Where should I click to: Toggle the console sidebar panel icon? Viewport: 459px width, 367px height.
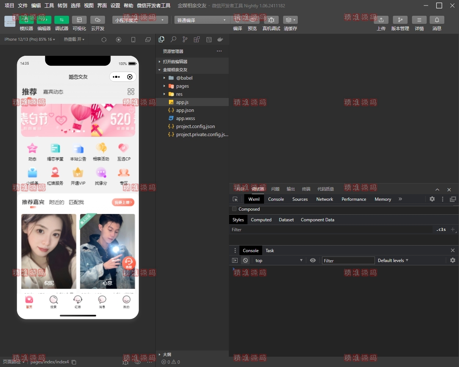coord(235,260)
